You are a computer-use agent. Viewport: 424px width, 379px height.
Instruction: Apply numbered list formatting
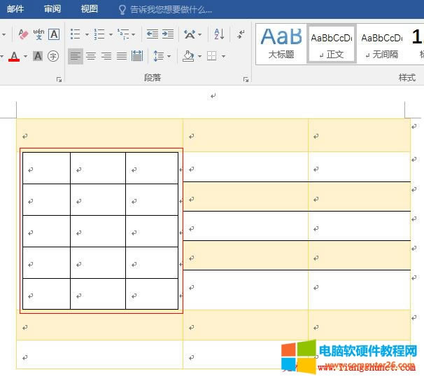tap(99, 34)
